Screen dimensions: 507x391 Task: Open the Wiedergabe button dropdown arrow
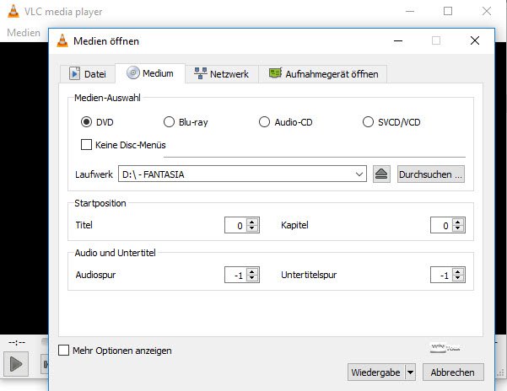[x=410, y=372]
